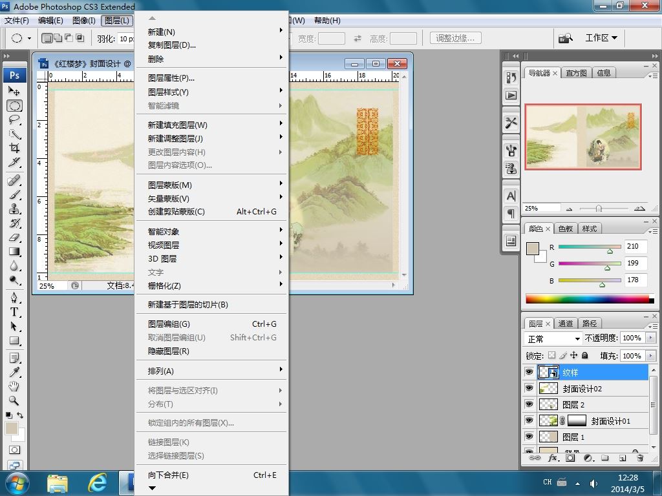Select the Magic Wand tool
The height and width of the screenshot is (496, 662).
point(14,134)
